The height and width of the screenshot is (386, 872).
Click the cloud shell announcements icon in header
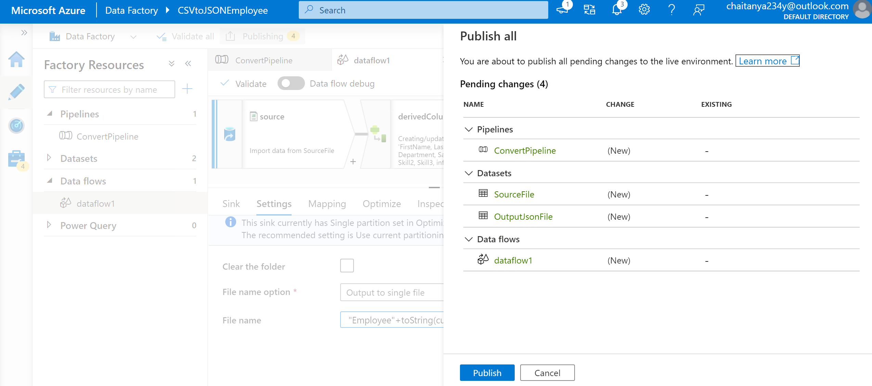[x=562, y=10]
